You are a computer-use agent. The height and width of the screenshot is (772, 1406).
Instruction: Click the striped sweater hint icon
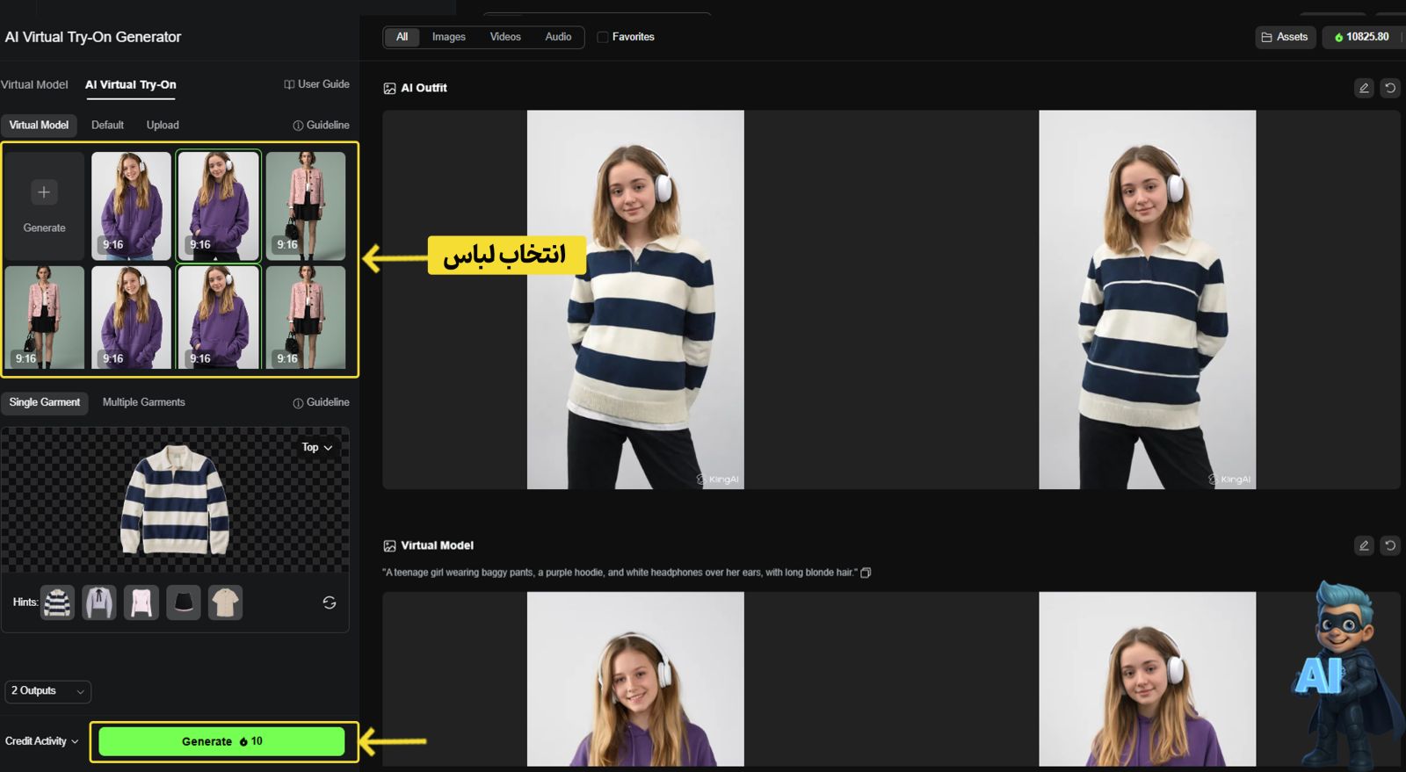point(57,602)
